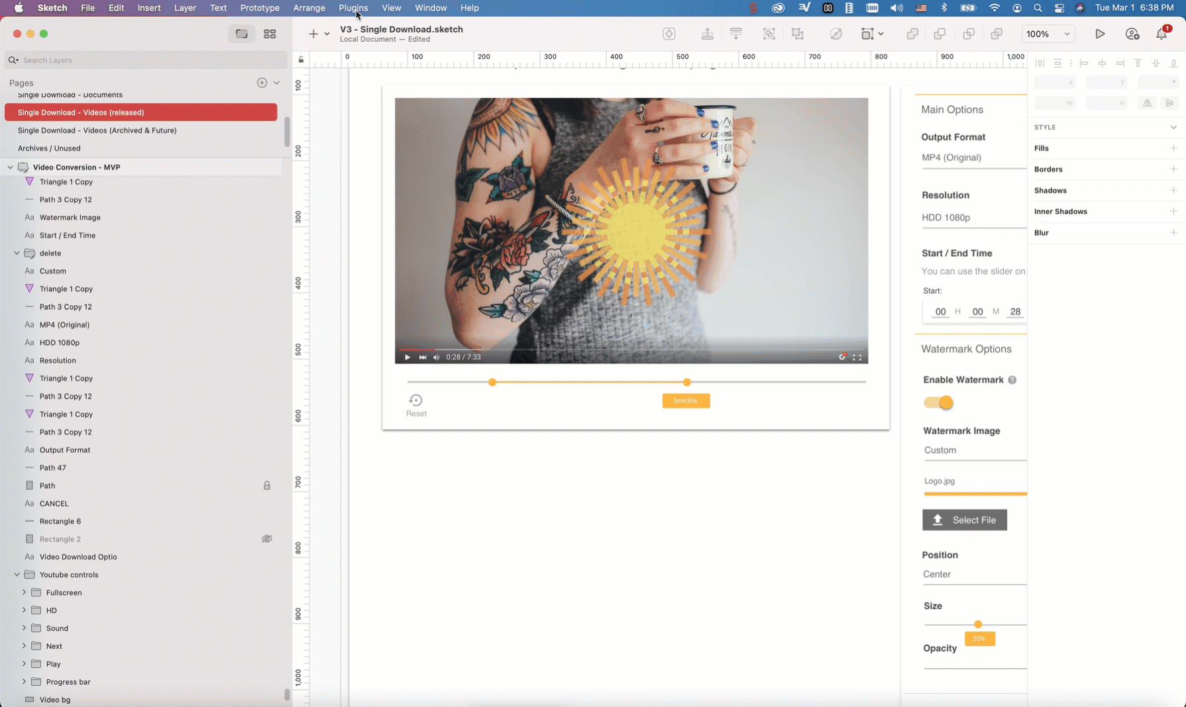Viewport: 1186px width, 707px height.
Task: Click the ruler lock icon at canvas corner
Action: click(301, 60)
